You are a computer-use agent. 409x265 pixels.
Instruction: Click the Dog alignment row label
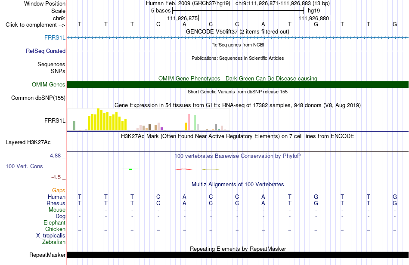[60, 216]
